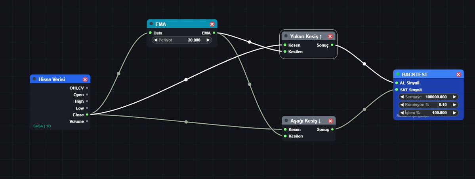Increase Sermaye with the right arrow

(x=454, y=97)
